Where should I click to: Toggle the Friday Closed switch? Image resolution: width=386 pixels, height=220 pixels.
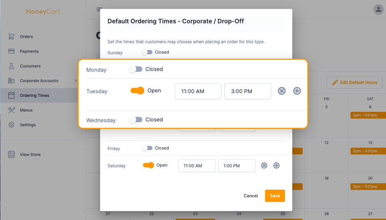(x=147, y=148)
